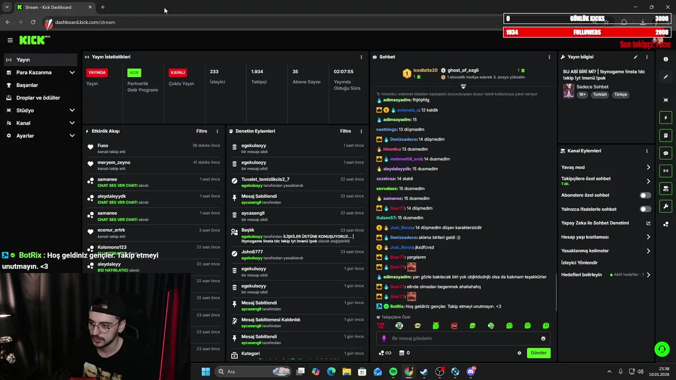Toggle the chat bubble widget in right toolbar
Viewport: 676px width, 380px height.
[665, 153]
